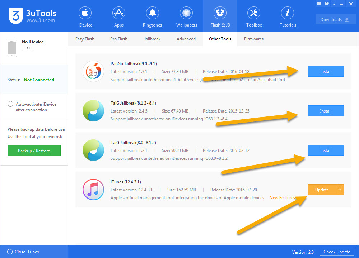This screenshot has width=359, height=258.
Task: Click the --GB storage badge
Action: point(28,48)
